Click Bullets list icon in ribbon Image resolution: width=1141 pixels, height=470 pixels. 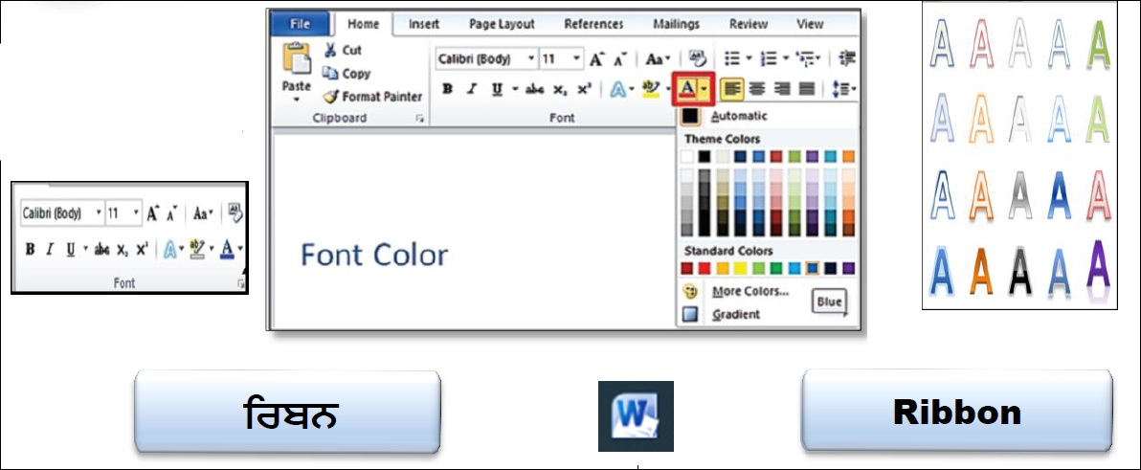coord(733,59)
